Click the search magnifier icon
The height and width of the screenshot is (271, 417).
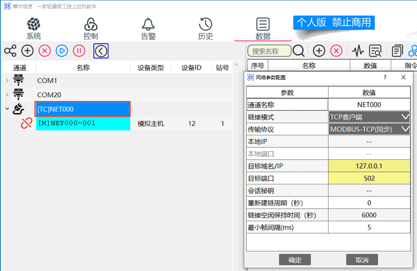pos(299,51)
